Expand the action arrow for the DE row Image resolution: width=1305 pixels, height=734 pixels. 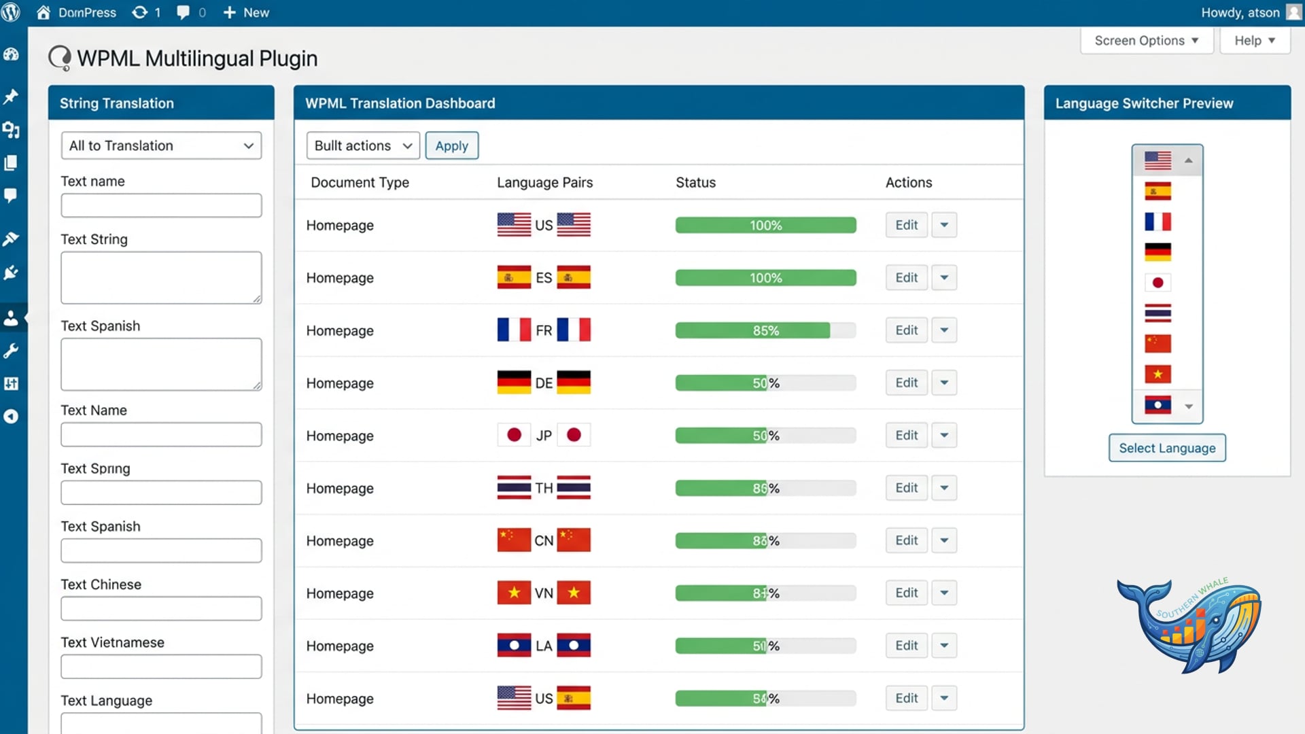coord(944,383)
